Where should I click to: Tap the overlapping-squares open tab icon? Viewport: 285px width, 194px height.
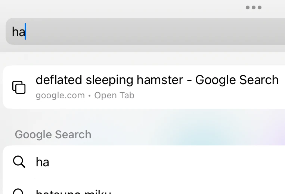click(19, 87)
